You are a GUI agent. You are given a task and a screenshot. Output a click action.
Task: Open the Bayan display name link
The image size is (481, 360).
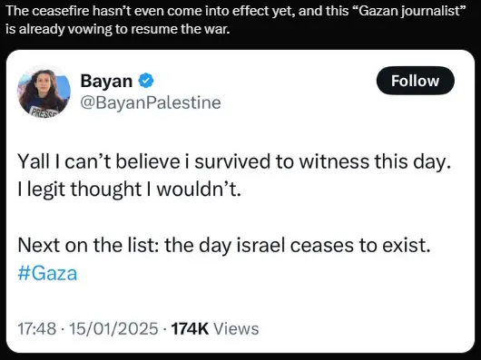106,81
